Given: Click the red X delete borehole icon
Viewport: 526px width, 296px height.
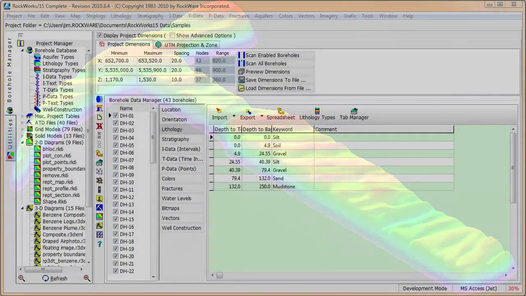Looking at the screenshot, I should [x=99, y=126].
